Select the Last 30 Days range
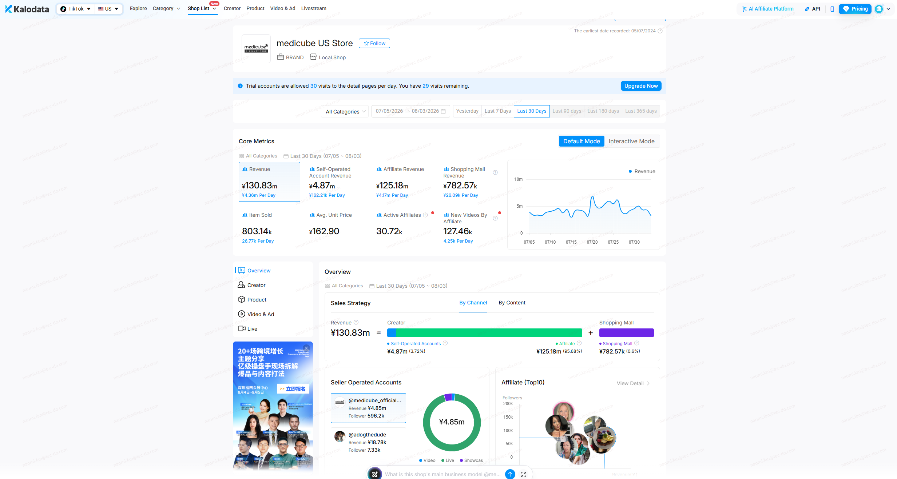Viewport: 897px width, 479px height. tap(532, 111)
